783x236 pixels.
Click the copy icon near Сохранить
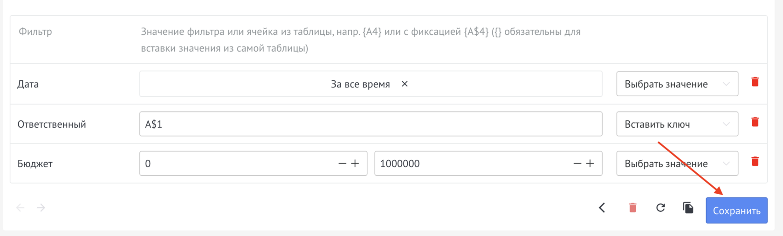pos(688,208)
